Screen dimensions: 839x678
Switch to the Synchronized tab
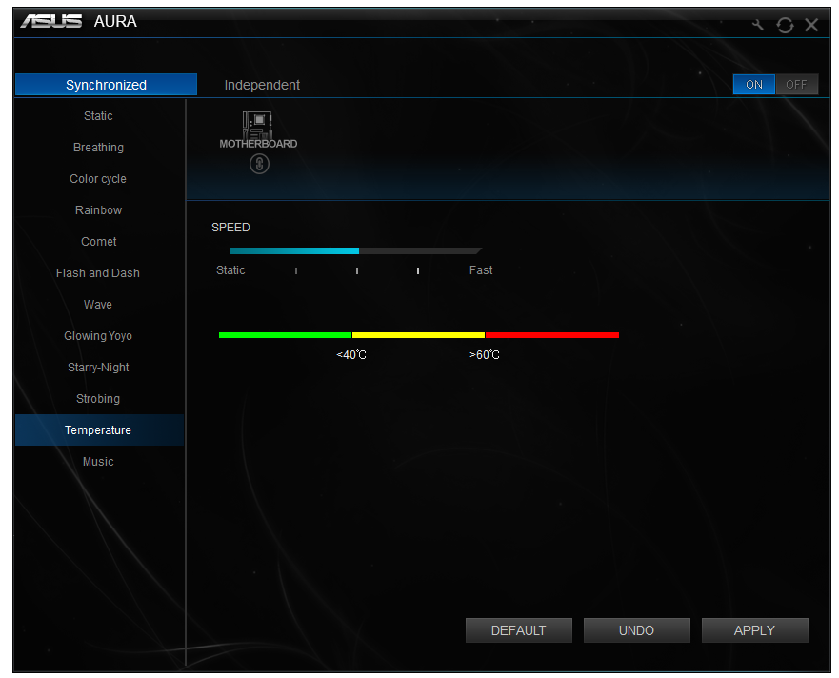(106, 85)
